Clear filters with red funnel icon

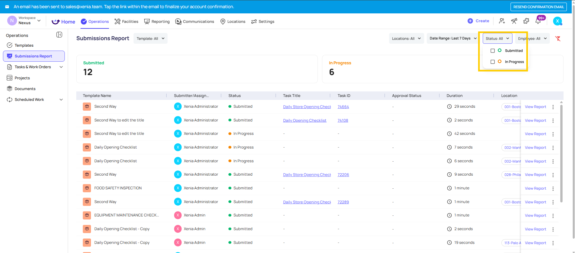pyautogui.click(x=558, y=39)
